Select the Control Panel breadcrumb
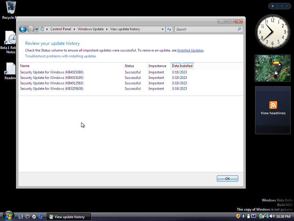This screenshot has width=294, height=221. pyautogui.click(x=60, y=29)
